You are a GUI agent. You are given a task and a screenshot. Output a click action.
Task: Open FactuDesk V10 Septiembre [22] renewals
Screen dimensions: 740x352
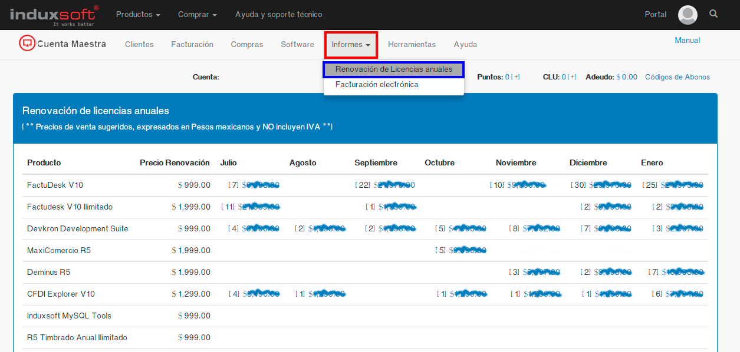[386, 185]
